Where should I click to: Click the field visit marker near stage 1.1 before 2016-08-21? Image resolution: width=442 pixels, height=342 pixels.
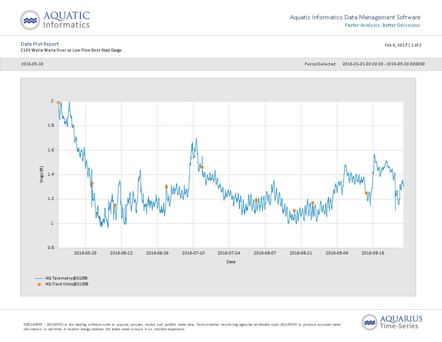tap(294, 211)
